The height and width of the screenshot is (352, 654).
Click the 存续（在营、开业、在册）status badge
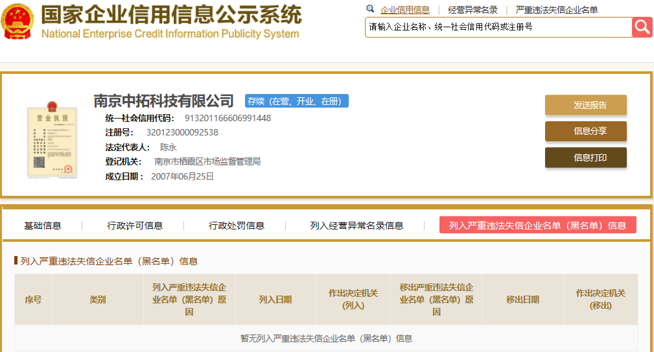tap(297, 101)
